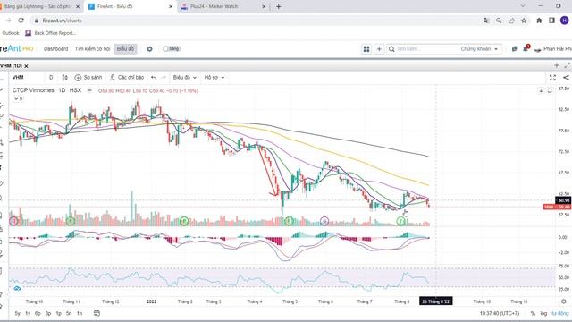Select the 1p time range

click(58, 313)
